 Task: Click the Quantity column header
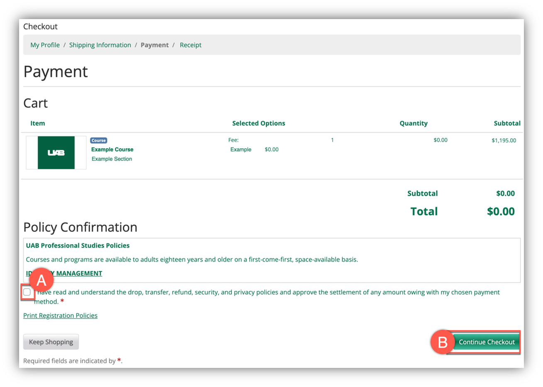tap(413, 124)
